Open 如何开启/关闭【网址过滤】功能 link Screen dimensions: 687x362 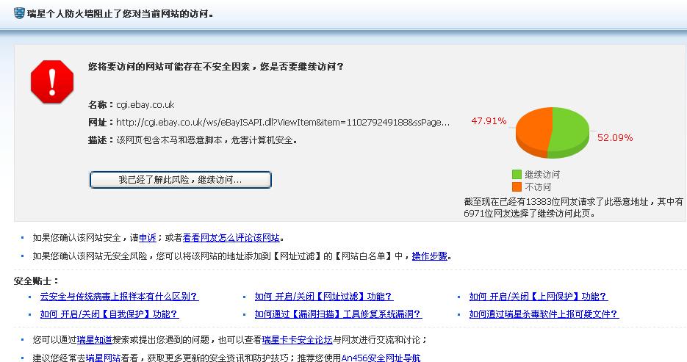324,297
